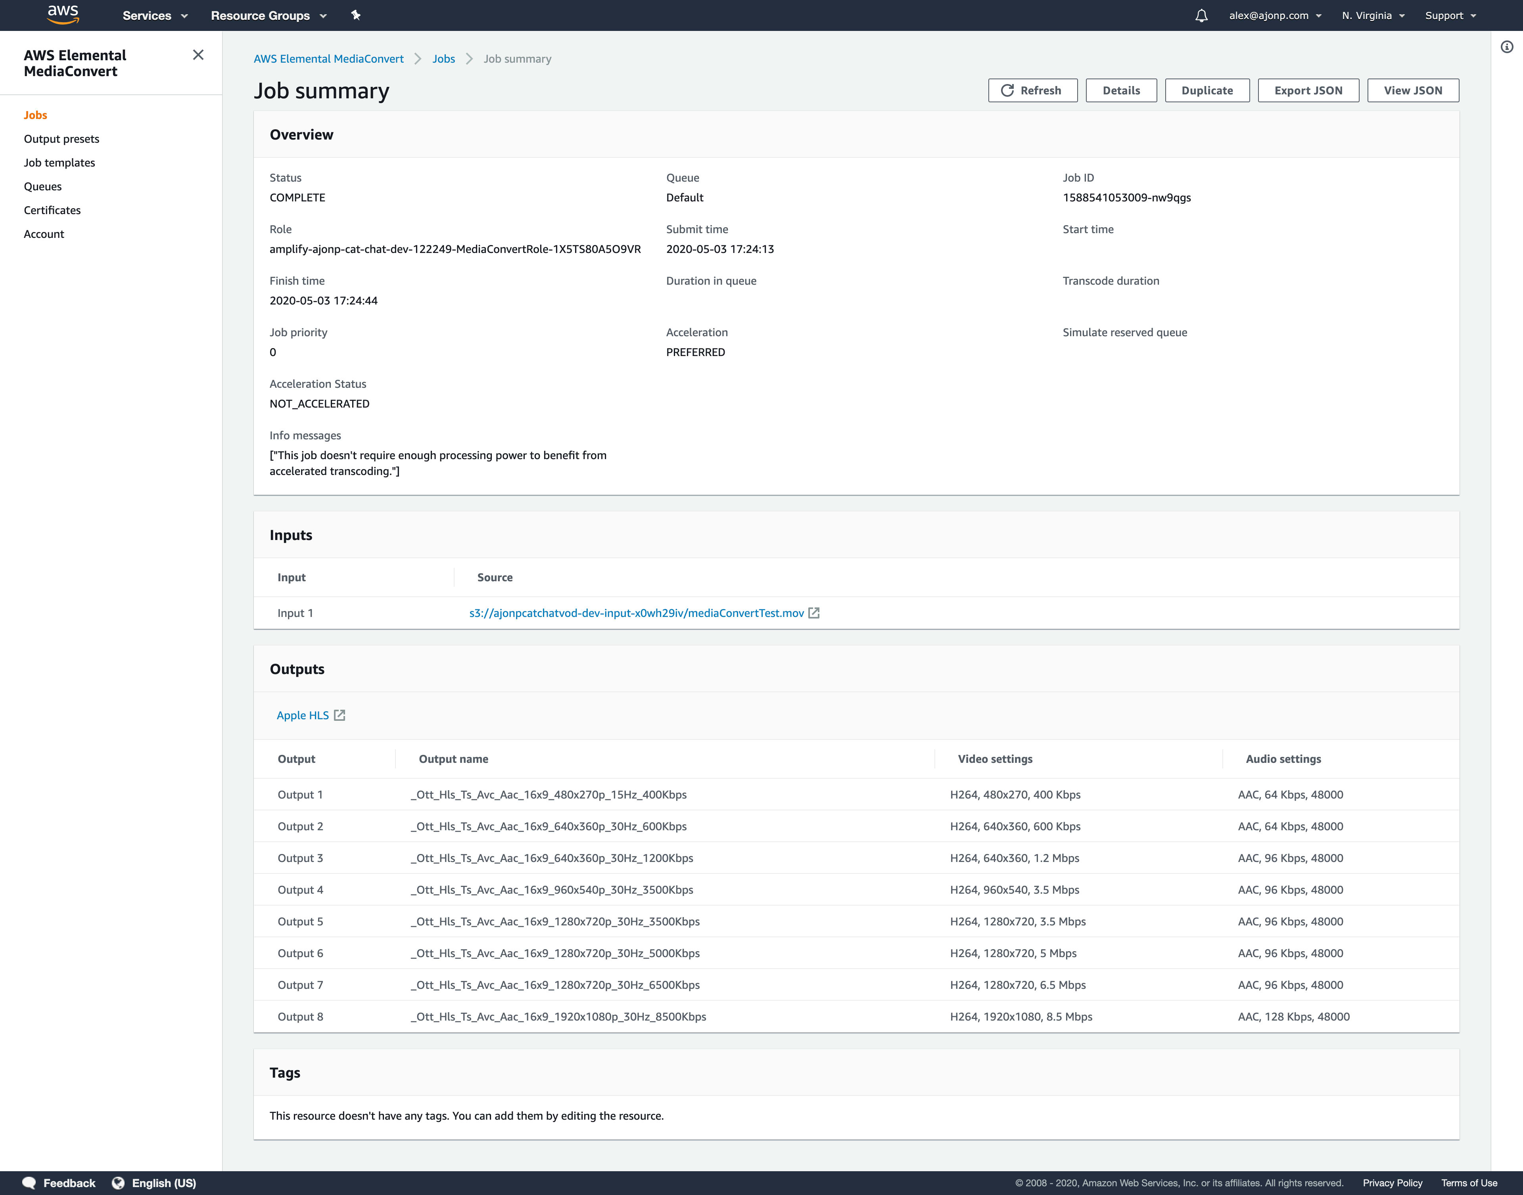The image size is (1523, 1195).
Task: Click the Export JSON button
Action: coord(1308,90)
